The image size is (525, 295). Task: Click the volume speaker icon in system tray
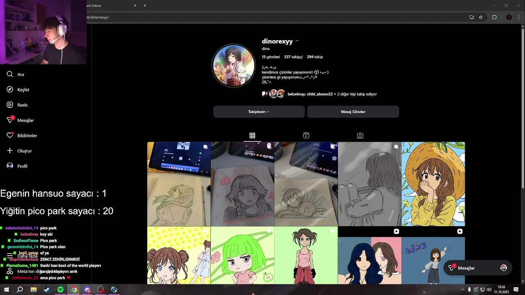tap(489, 290)
